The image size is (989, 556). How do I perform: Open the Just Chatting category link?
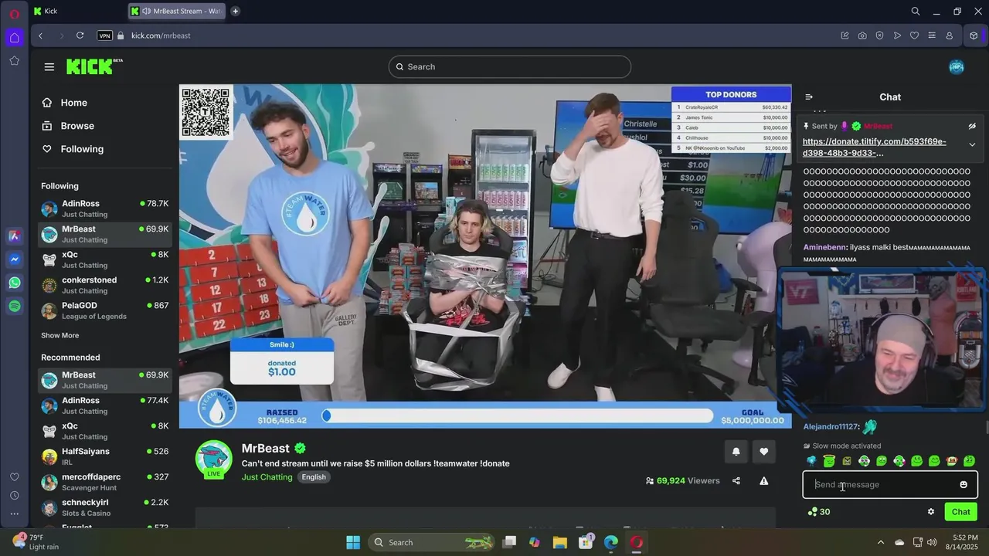(267, 477)
